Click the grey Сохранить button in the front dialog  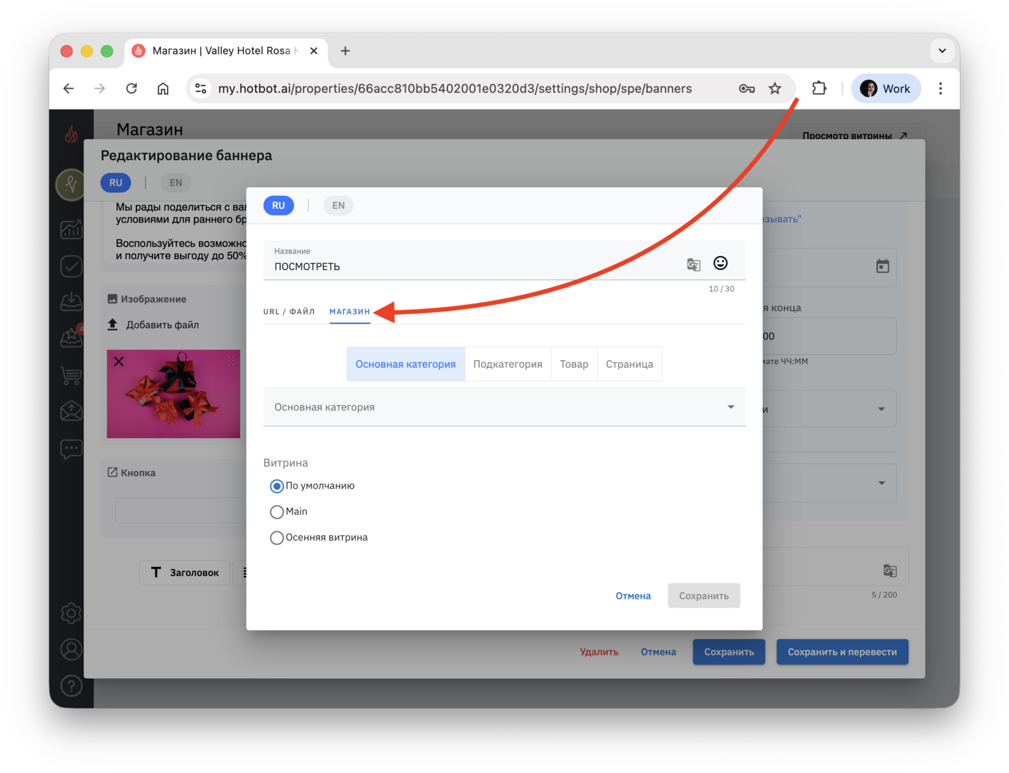[x=704, y=596]
